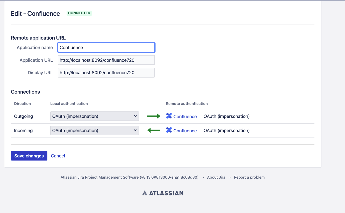Click the Display URL label
The width and height of the screenshot is (345, 213).
(40, 73)
